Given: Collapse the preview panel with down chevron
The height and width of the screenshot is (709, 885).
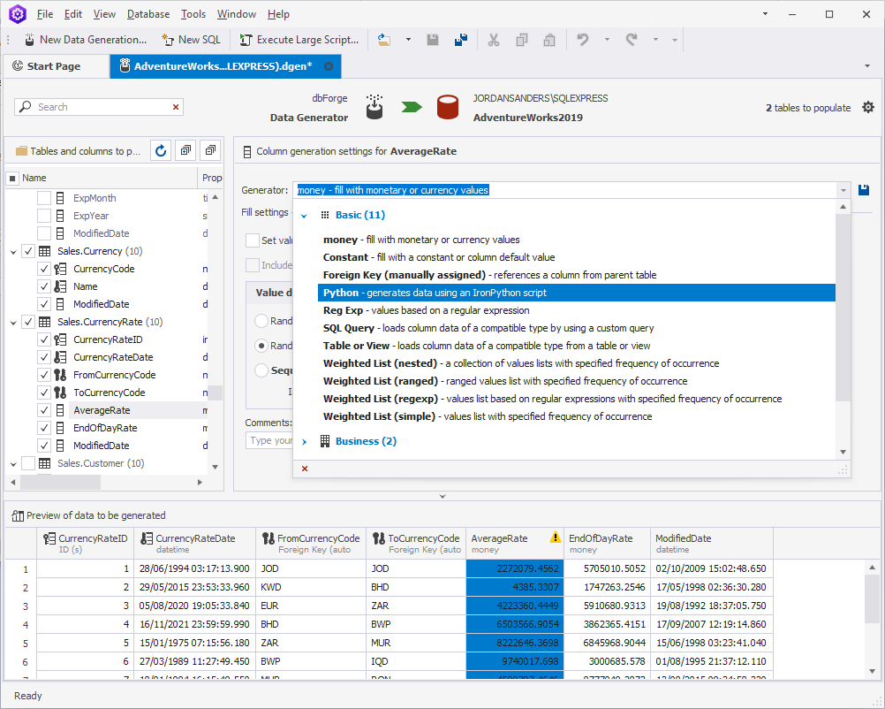Looking at the screenshot, I should coord(442,496).
